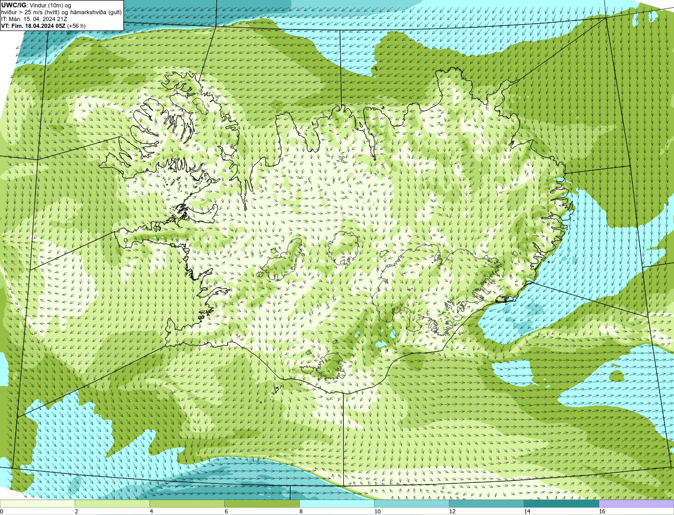Click the legend scale label "2"
This screenshot has height=515, width=674.
click(x=76, y=511)
